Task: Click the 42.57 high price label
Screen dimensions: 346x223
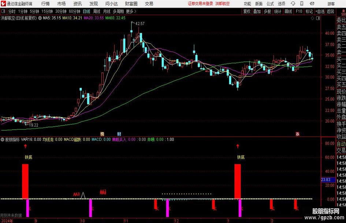Action: click(x=140, y=23)
